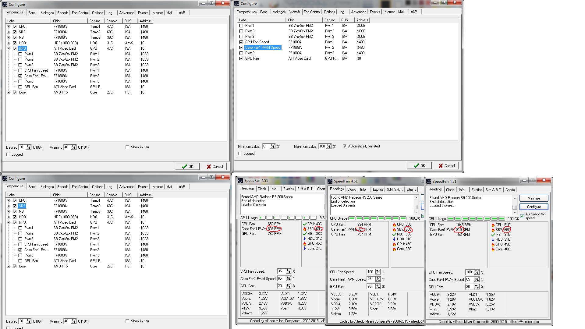The height and width of the screenshot is (329, 585).
Task: Uncheck Automatically variated option
Action: [345, 146]
